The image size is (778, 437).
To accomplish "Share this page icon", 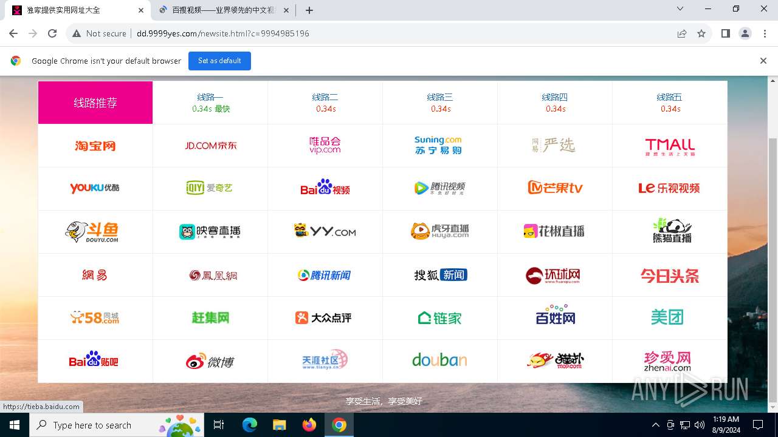I will pyautogui.click(x=682, y=33).
